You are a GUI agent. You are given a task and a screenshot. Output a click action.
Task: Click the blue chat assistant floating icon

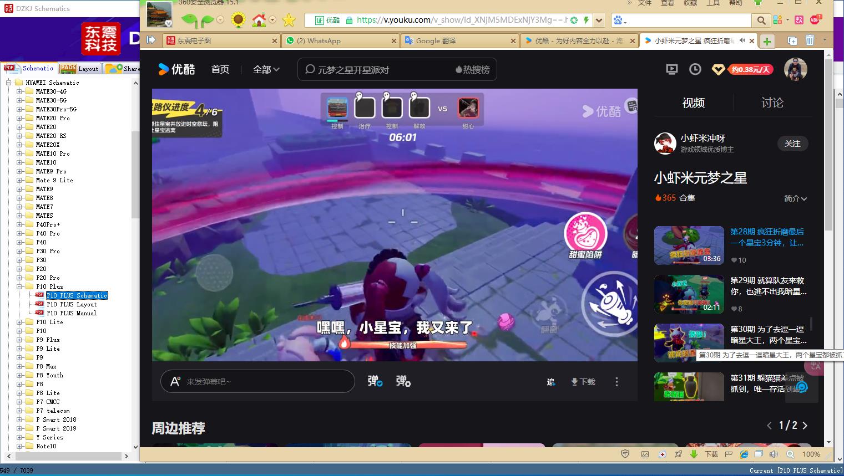click(x=802, y=387)
